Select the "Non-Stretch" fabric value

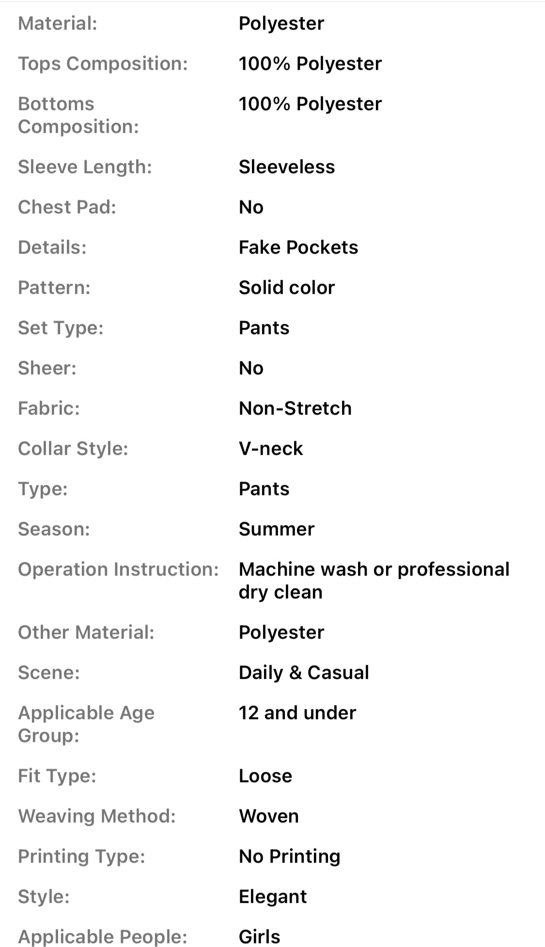295,408
